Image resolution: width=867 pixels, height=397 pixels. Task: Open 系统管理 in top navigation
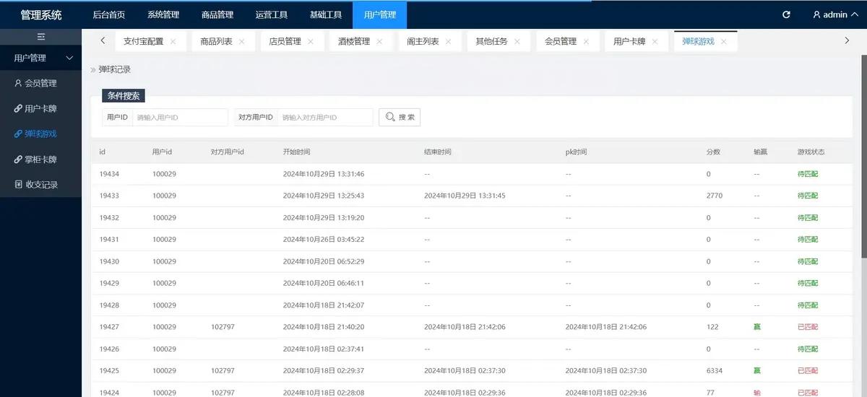(x=163, y=14)
